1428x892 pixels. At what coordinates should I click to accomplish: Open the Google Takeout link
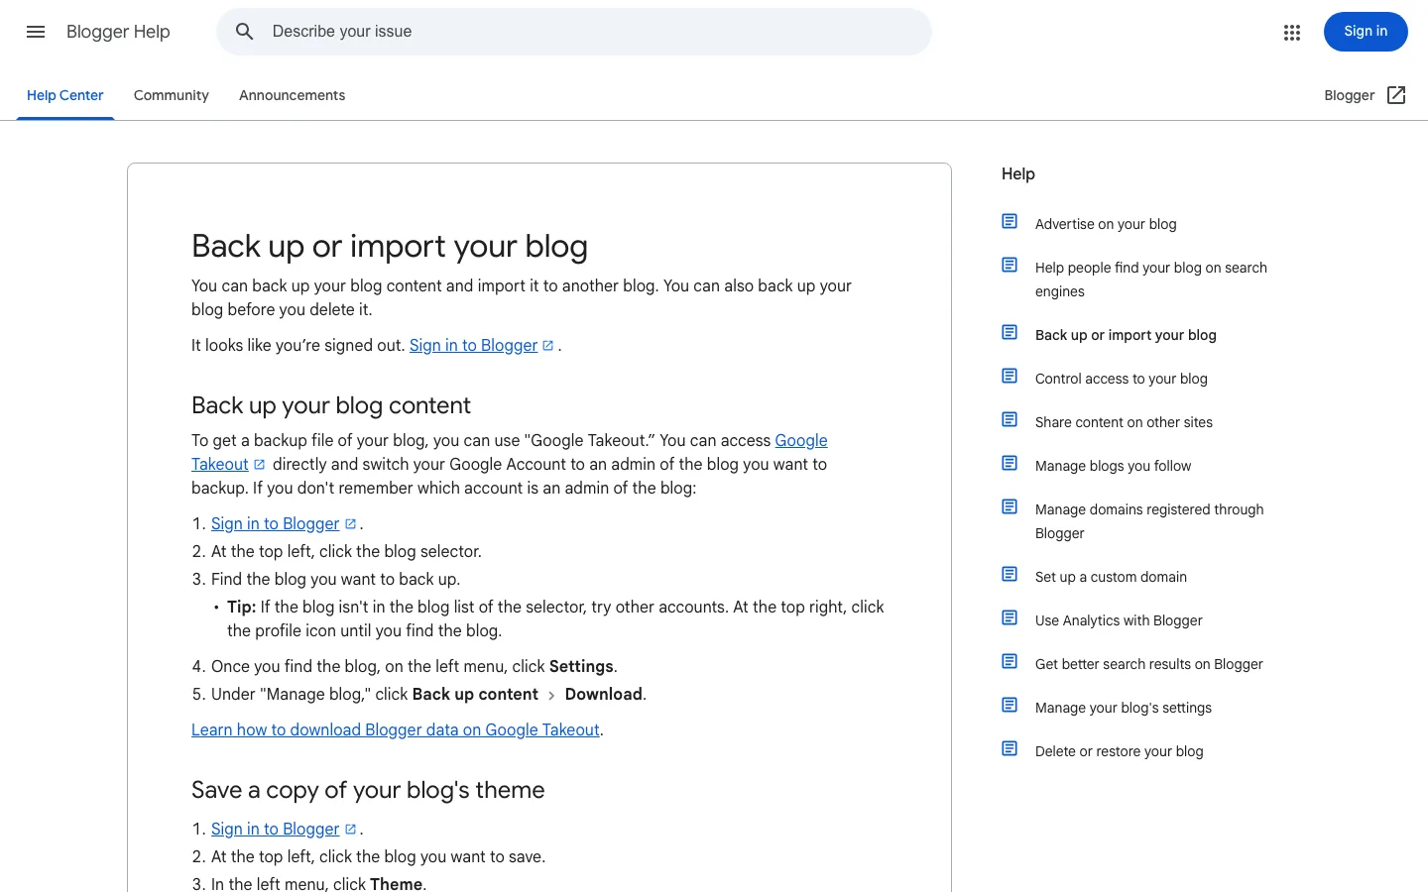tap(510, 452)
